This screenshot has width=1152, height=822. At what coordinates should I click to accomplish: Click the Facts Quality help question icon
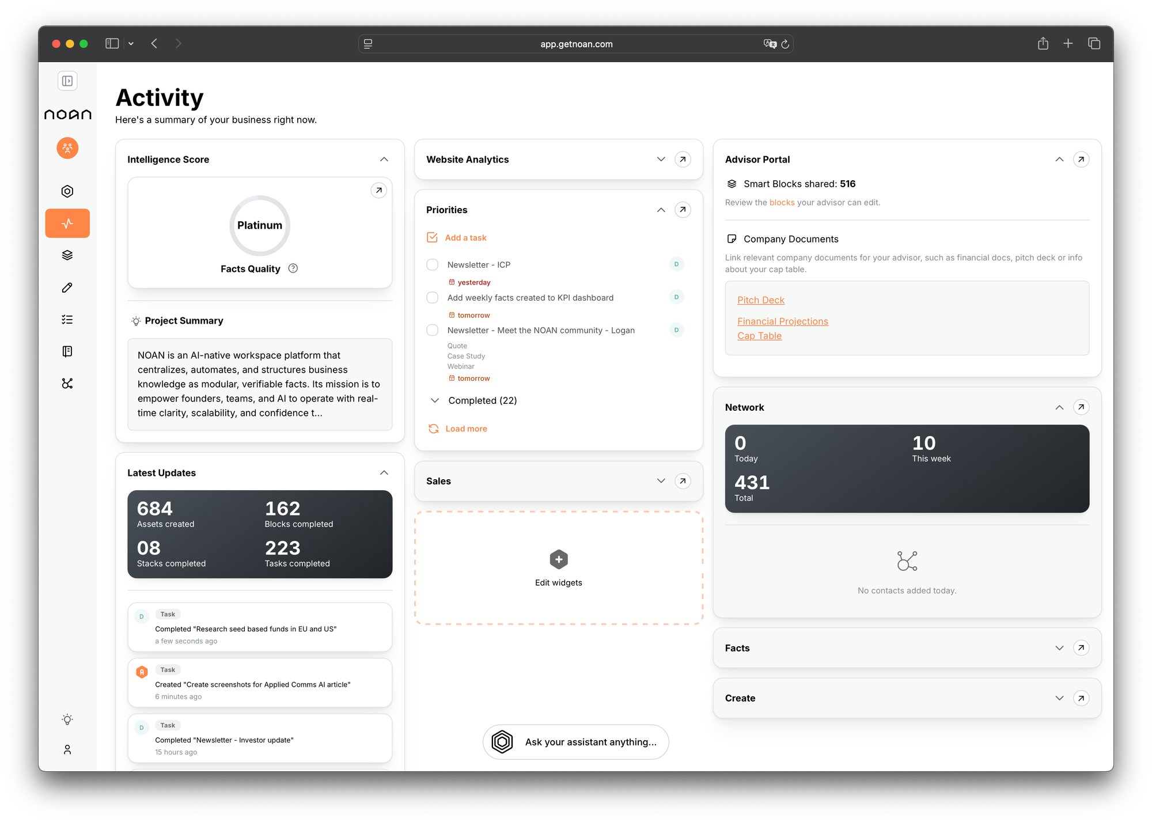tap(293, 268)
